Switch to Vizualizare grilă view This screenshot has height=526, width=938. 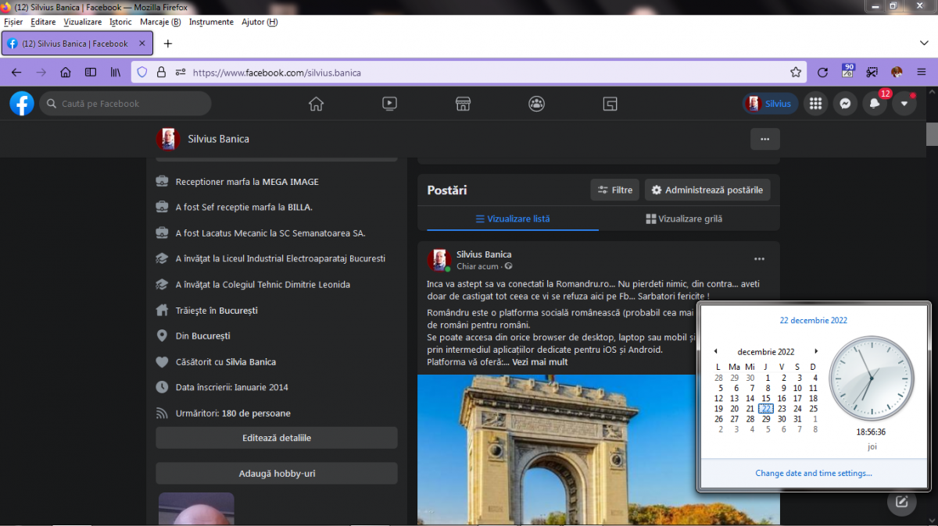[x=684, y=219]
